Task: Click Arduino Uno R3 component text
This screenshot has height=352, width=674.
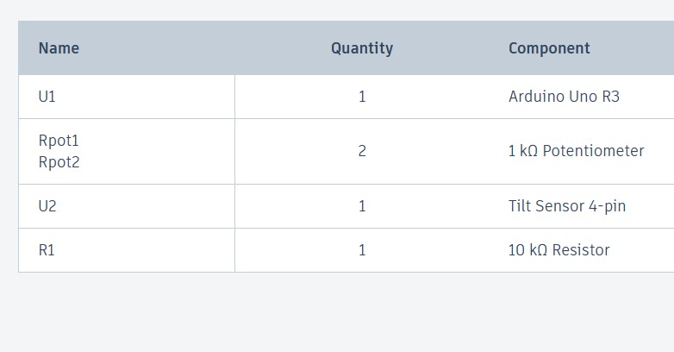Action: pos(564,97)
